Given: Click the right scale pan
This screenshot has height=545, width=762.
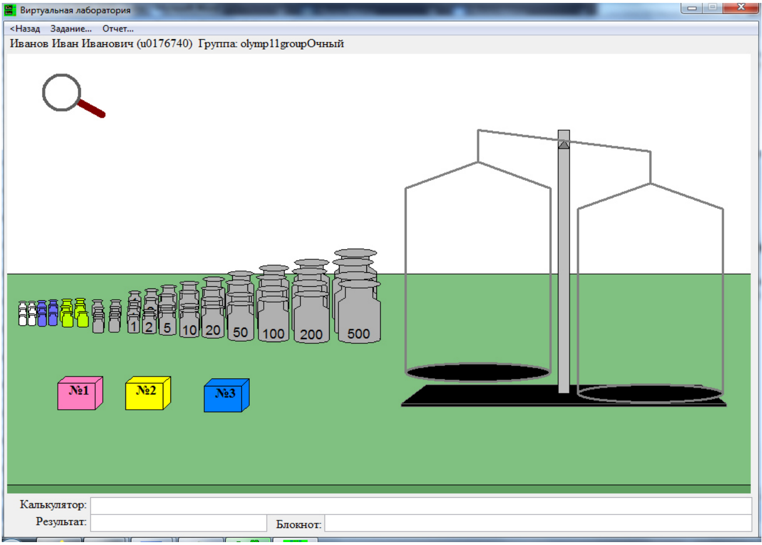Looking at the screenshot, I should (650, 393).
